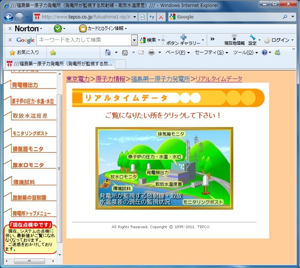Follow the 東京電力 breadcrumb link
Screen dimensions: 300x268
coord(78,79)
